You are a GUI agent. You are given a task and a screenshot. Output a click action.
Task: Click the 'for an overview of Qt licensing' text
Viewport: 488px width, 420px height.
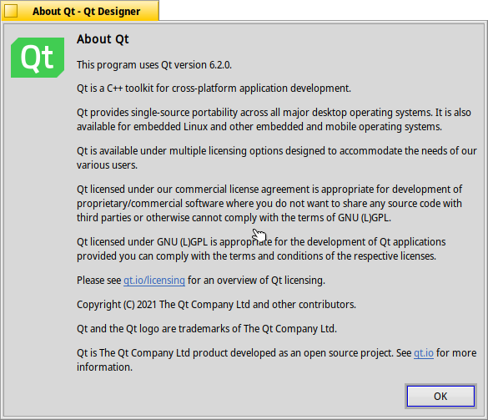(x=256, y=280)
